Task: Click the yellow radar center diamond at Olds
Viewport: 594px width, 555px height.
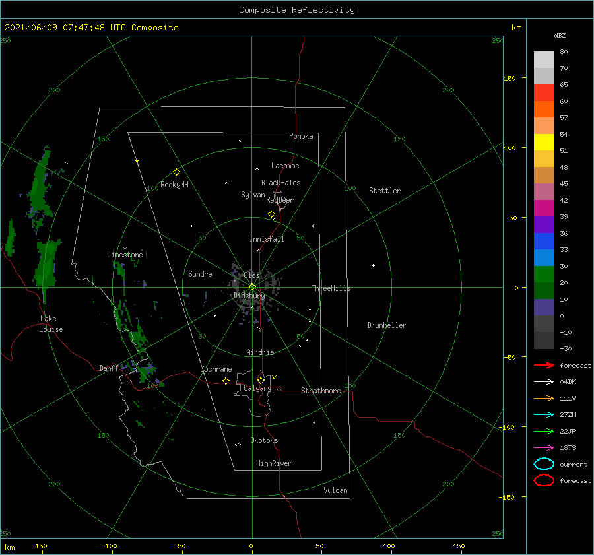Action: click(x=252, y=287)
